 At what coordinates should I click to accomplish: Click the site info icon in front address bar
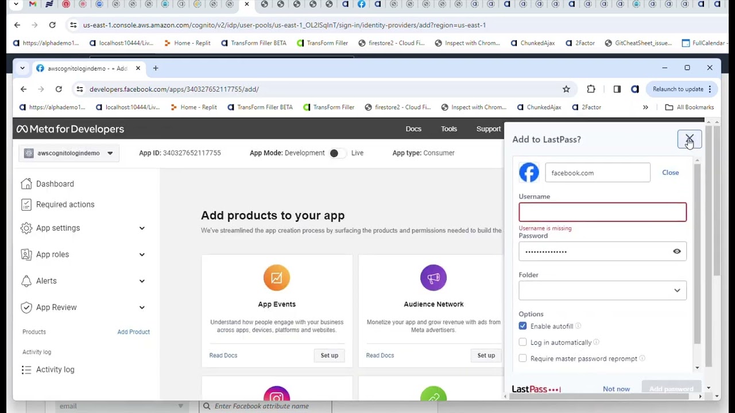(x=80, y=89)
